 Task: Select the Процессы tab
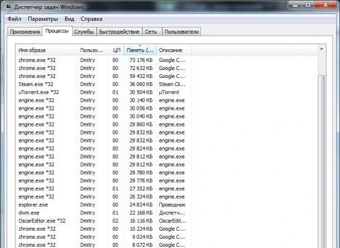pyautogui.click(x=57, y=31)
